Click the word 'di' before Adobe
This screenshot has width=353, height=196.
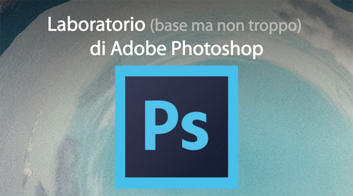click(98, 48)
